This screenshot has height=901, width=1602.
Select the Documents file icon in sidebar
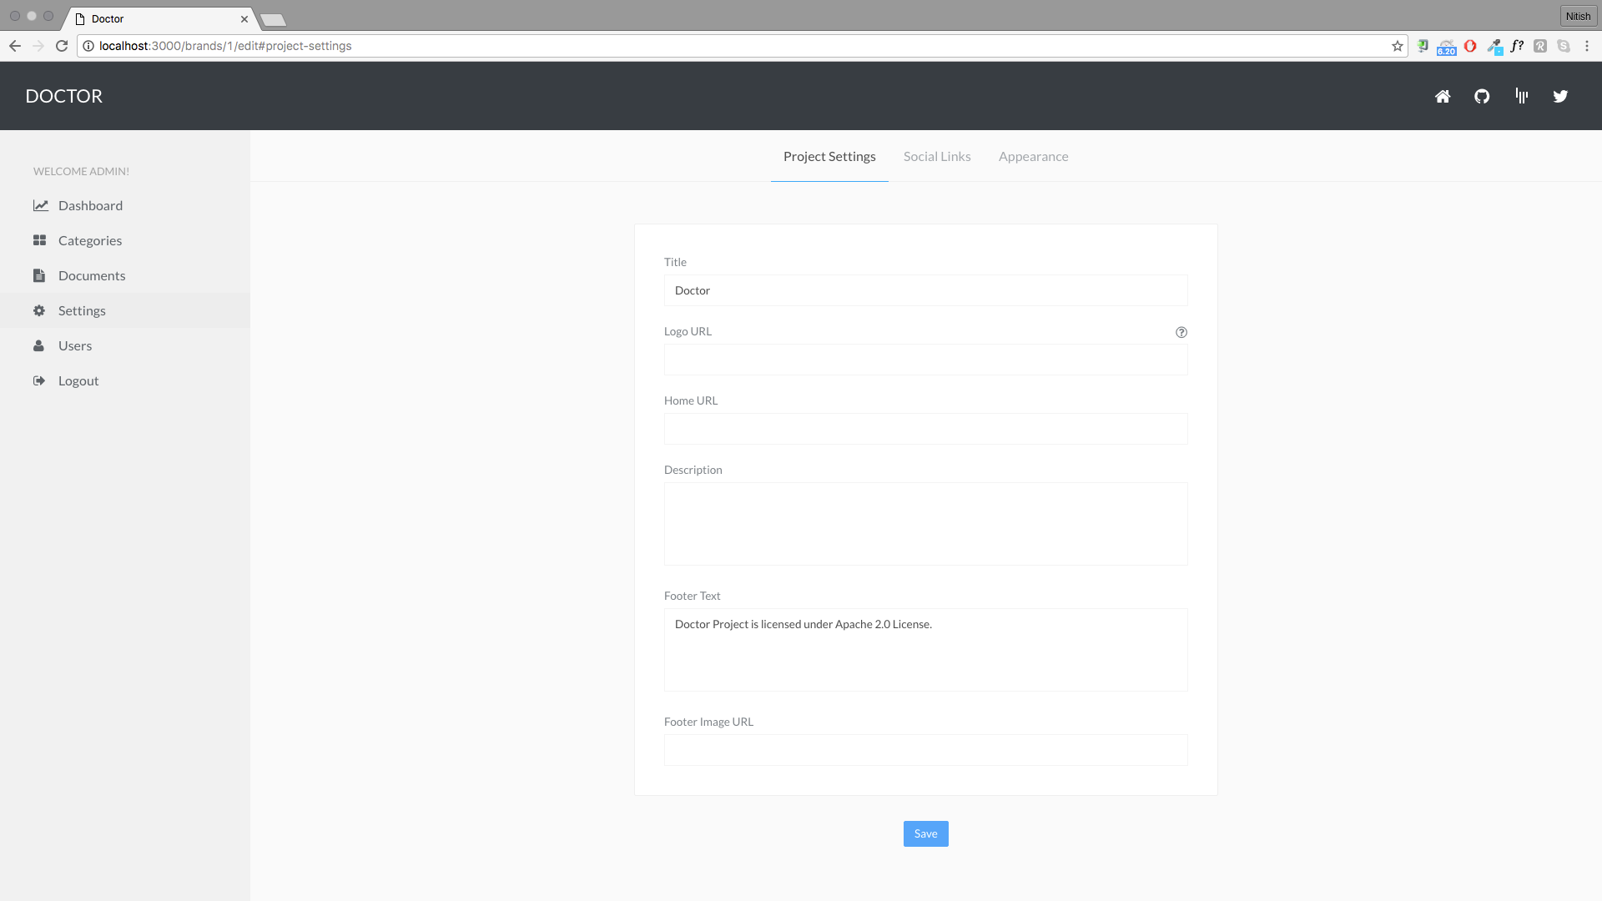pos(39,275)
